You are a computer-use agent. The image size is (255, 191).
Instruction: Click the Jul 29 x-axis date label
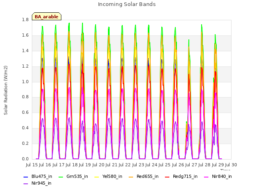click(218, 165)
